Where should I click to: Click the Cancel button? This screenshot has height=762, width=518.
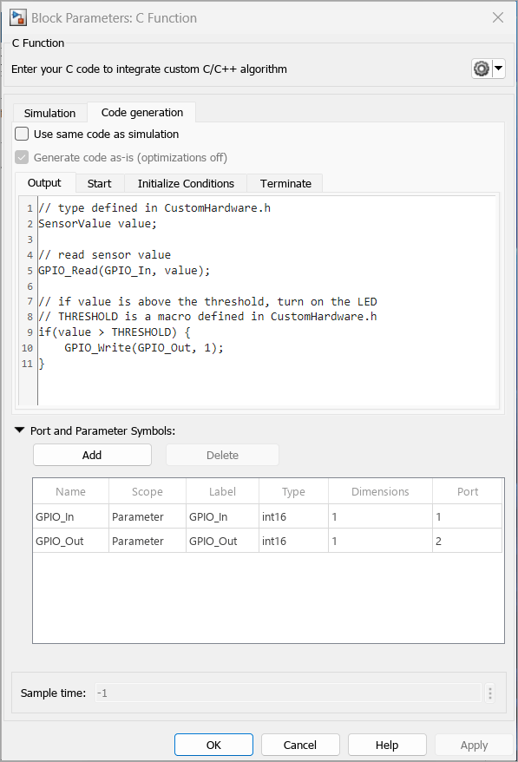300,745
